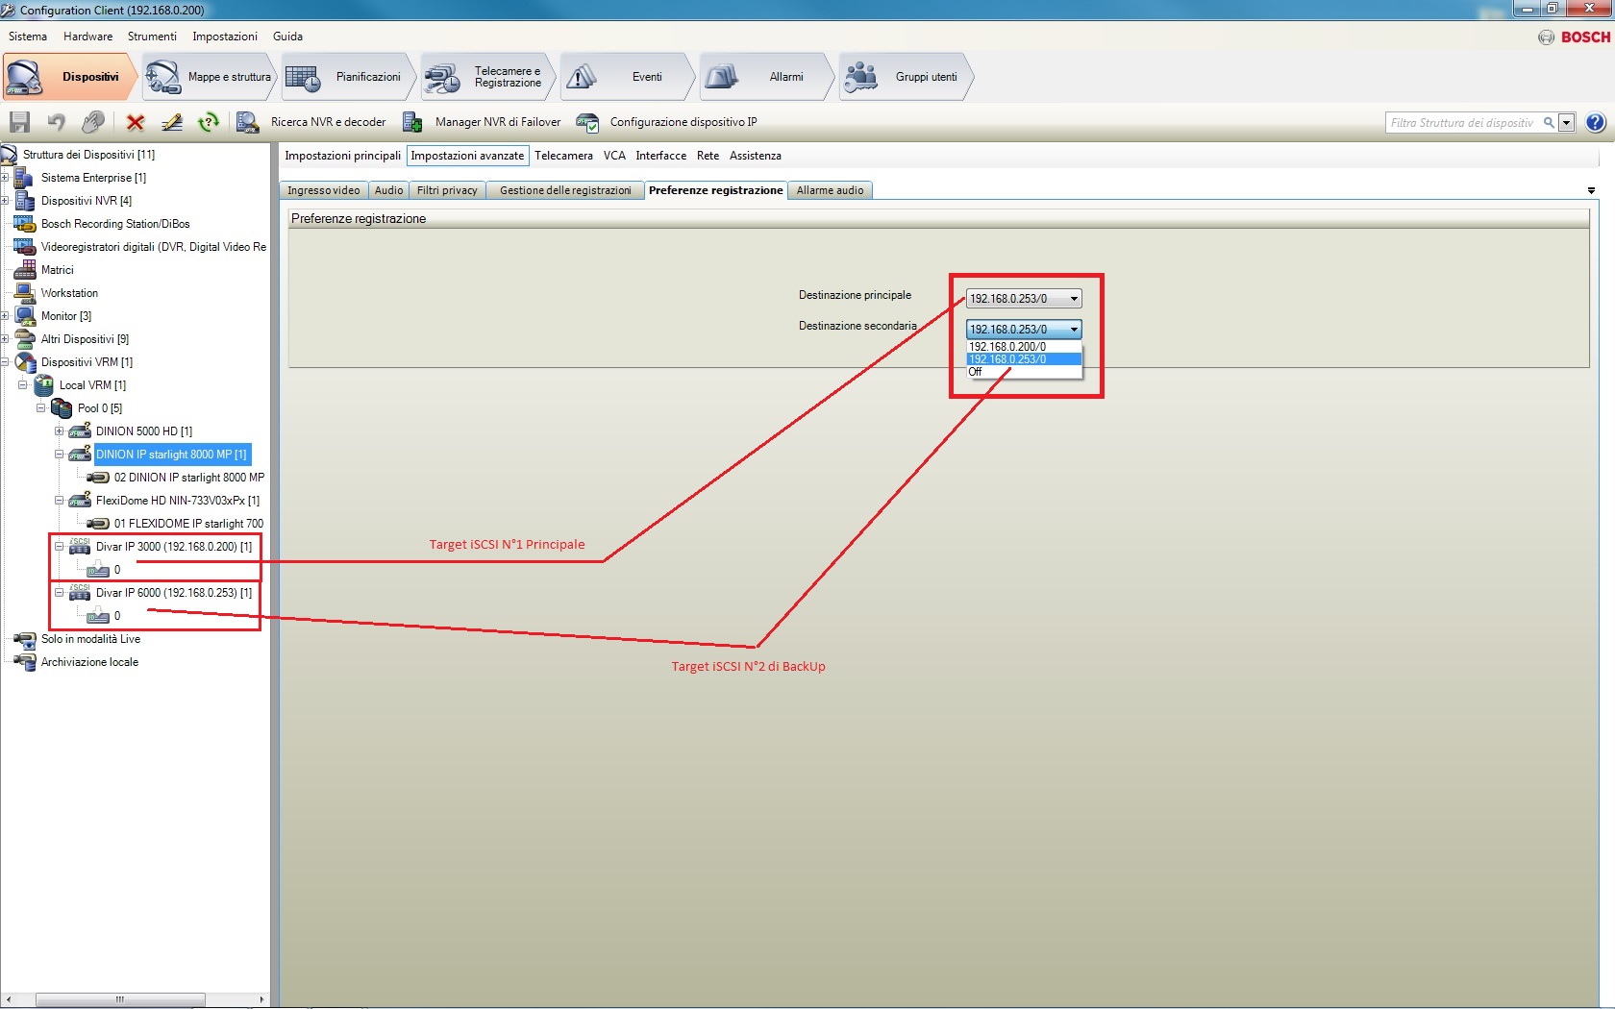Viewport: 1615px width, 1009px height.
Task: Open the Guida menu
Action: 287,37
